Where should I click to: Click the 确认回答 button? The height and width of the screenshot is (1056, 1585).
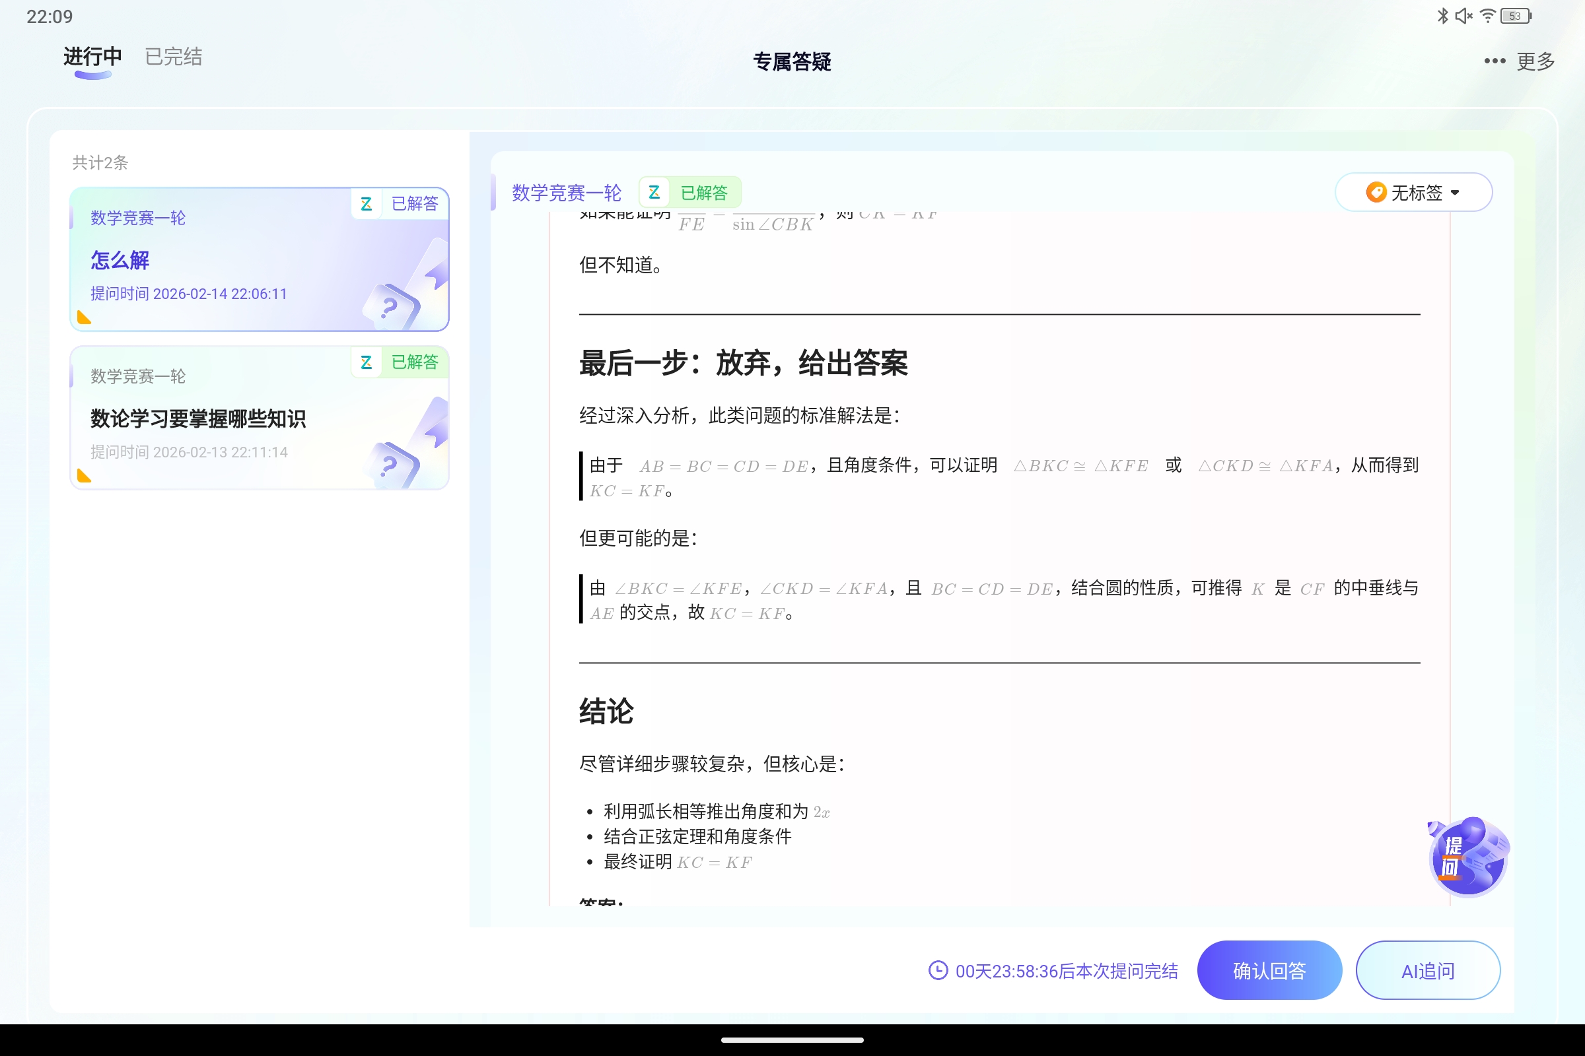pyautogui.click(x=1269, y=970)
